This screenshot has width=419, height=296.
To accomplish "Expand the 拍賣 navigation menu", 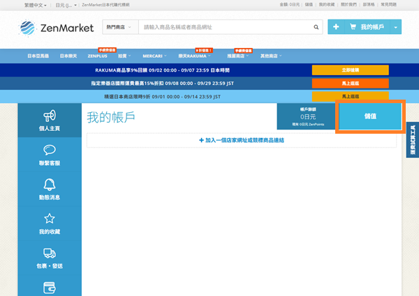I will 124,56.
